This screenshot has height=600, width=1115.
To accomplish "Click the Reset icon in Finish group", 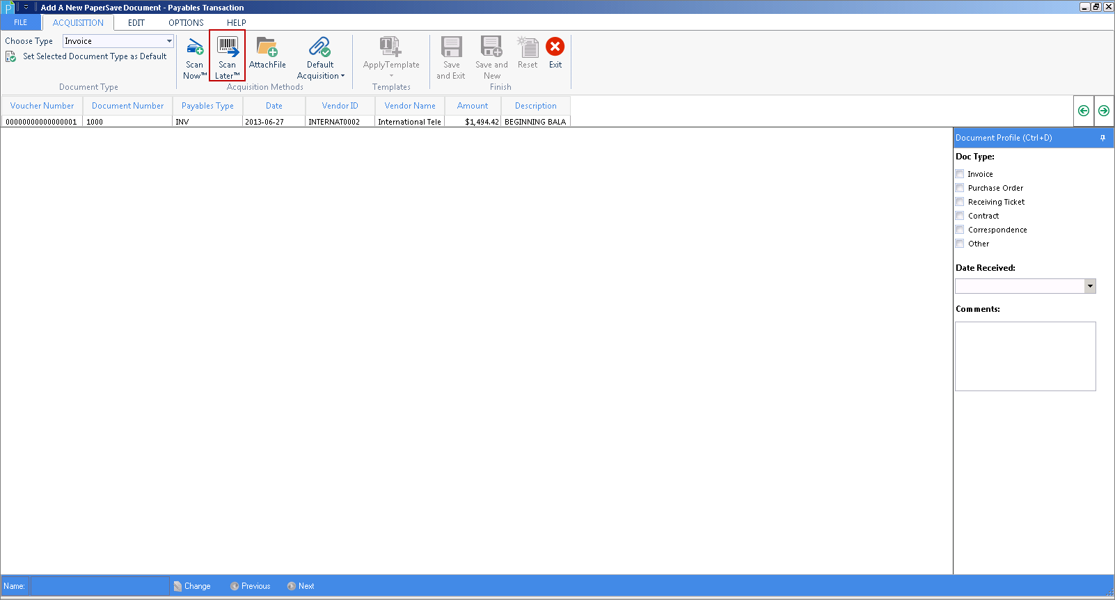I will [x=528, y=47].
